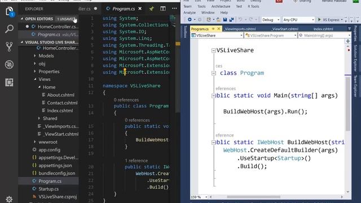The image size is (361, 203).
Task: Collapse the OPEN EDITORS section
Action: tap(22, 19)
